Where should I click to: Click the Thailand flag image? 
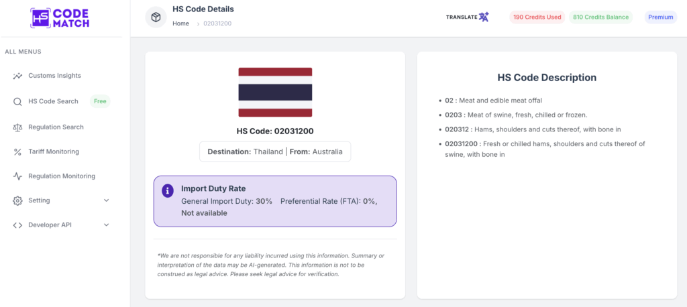[x=275, y=93]
